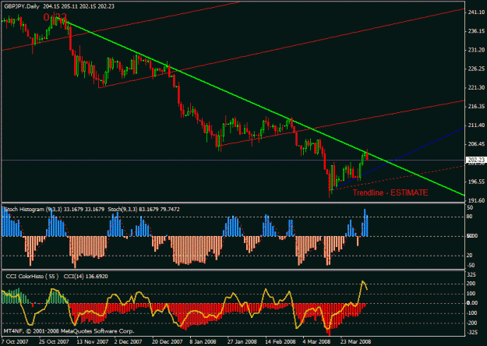Click the 325 label on CCI axis
Screen dimensions: 487x346
pyautogui.click(x=471, y=275)
